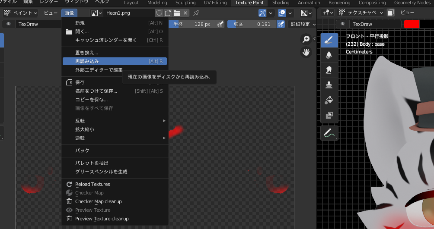Switch to the Modeling workspace tab
This screenshot has width=434, height=229.
157,3
